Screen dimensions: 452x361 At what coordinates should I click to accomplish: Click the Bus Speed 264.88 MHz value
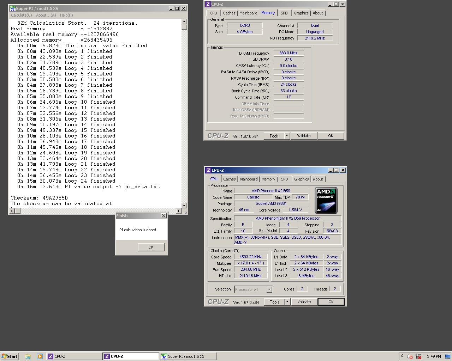click(251, 269)
